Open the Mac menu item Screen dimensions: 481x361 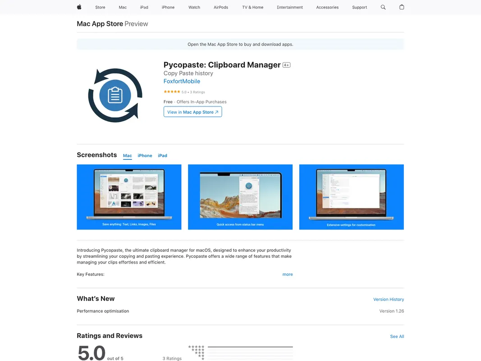[123, 7]
